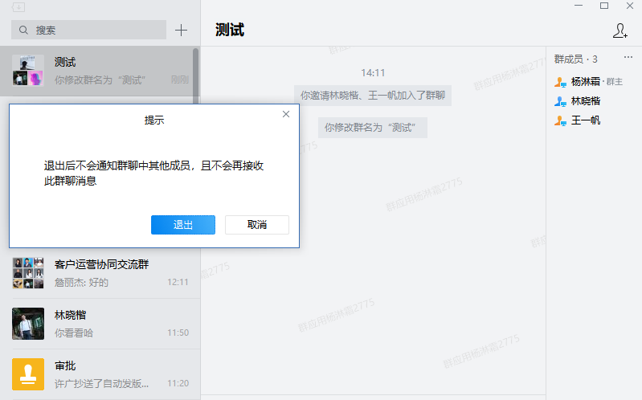
Task: Click the 测试 group avatar in chat list
Action: 28,70
